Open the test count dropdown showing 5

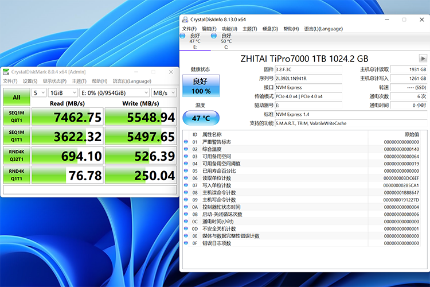39,93
